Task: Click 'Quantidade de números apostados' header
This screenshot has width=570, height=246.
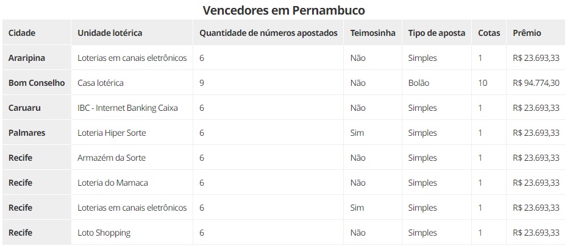Action: pos(268,33)
